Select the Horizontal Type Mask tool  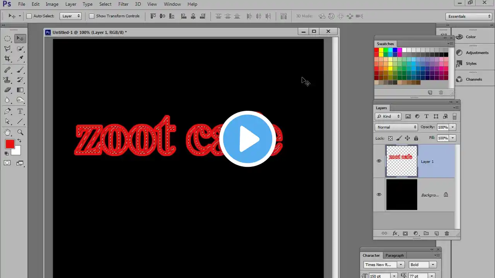point(20,112)
